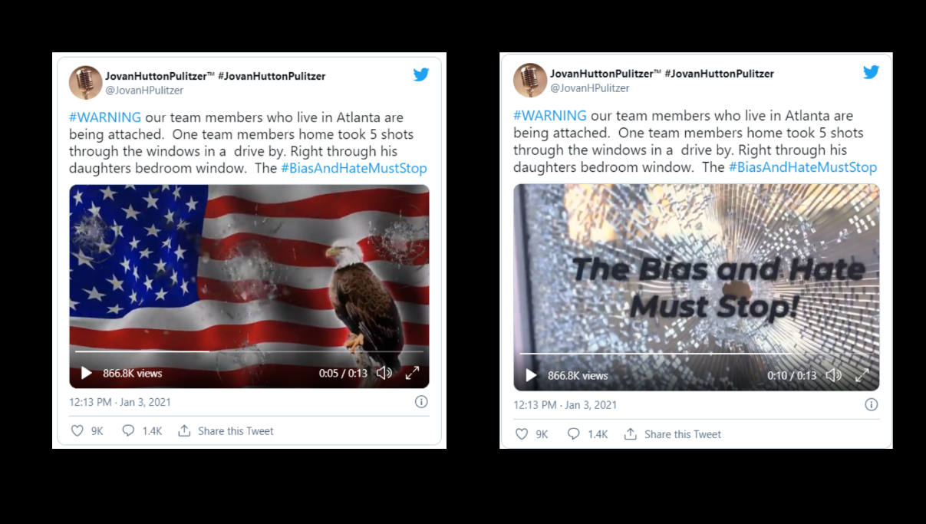The height and width of the screenshot is (524, 926).
Task: Play the left tweet's flag video
Action: coord(87,373)
